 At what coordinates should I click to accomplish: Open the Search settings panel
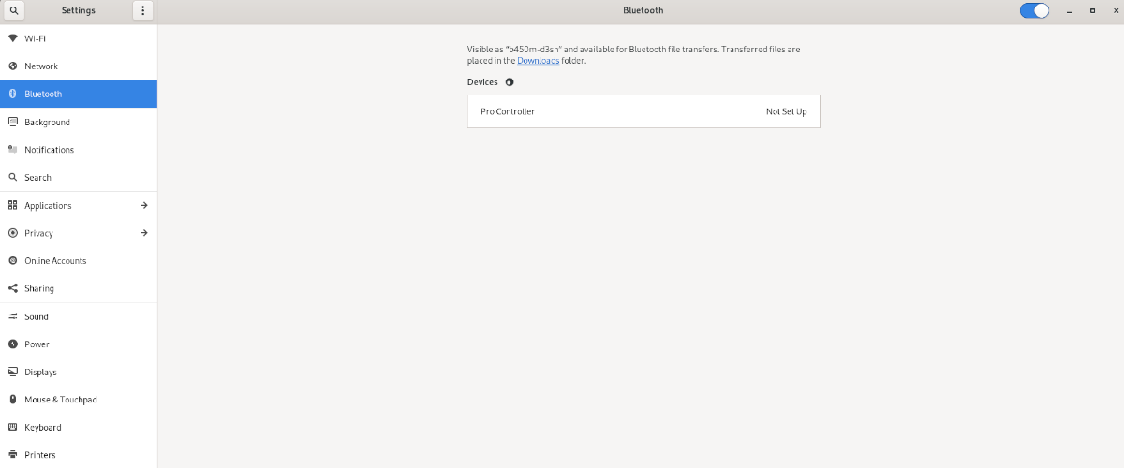79,178
